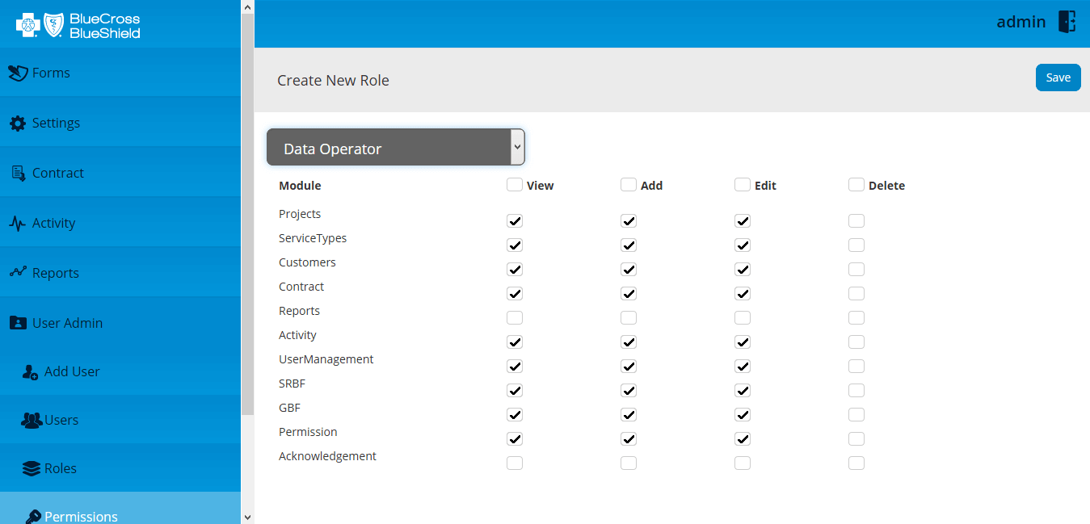Click the ServiceTypes module name
1090x524 pixels.
tap(313, 238)
